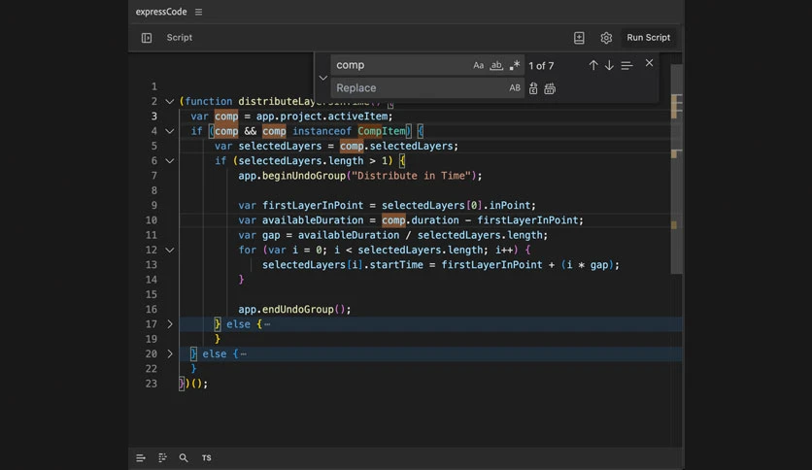Screen dimensions: 812x470
Task: Save script to library icon
Action: 579,38
